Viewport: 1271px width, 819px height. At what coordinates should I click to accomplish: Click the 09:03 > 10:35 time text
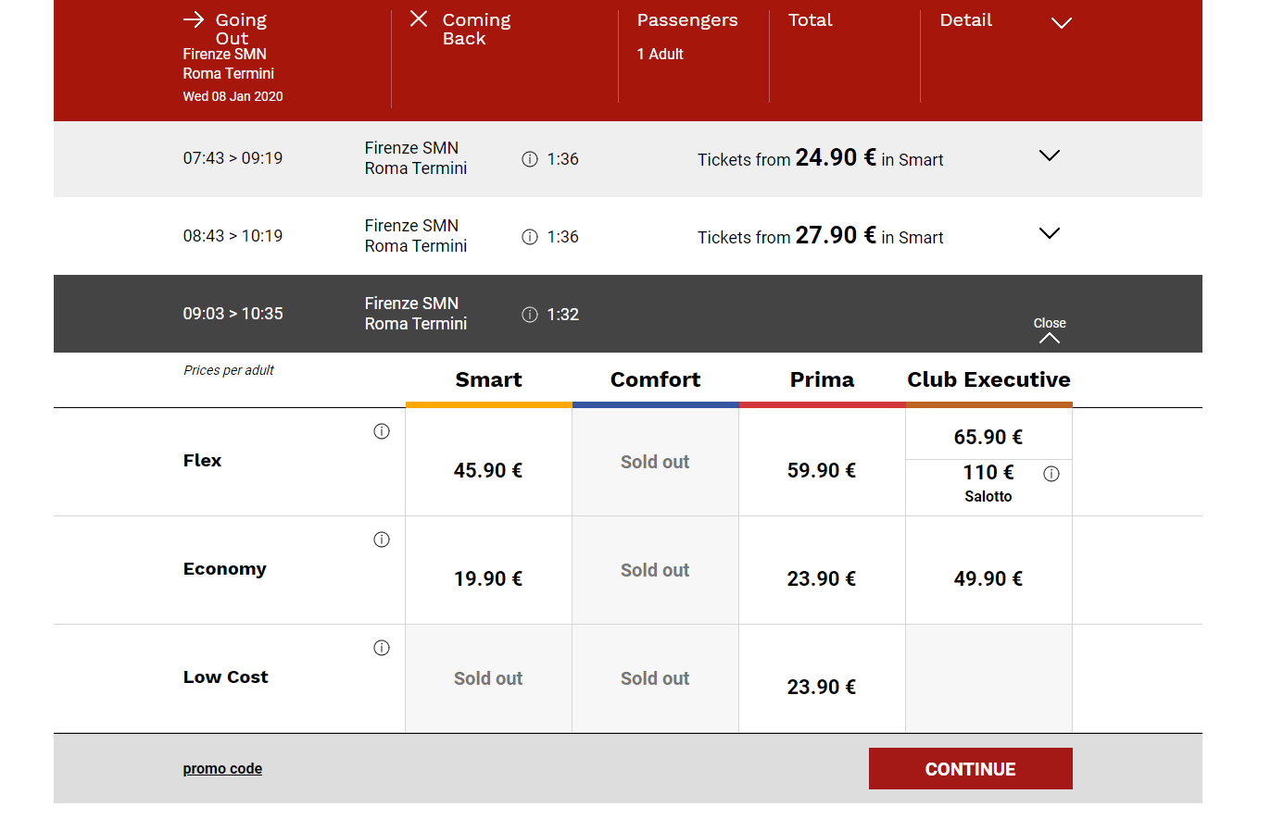pos(233,314)
